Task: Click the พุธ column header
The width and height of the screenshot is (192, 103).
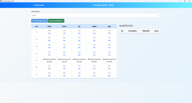Action: coord(79,26)
